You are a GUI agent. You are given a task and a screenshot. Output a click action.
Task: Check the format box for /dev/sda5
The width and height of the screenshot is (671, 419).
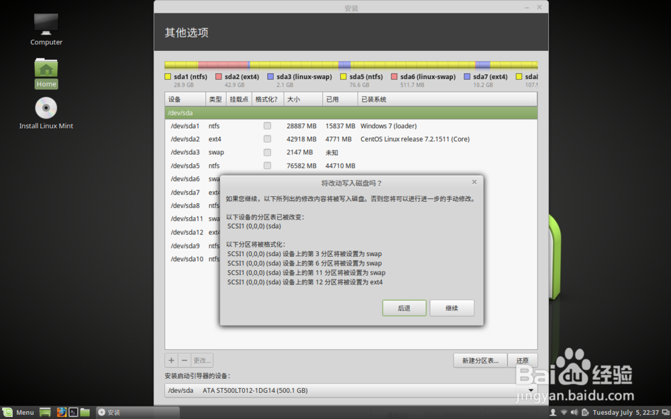point(267,166)
